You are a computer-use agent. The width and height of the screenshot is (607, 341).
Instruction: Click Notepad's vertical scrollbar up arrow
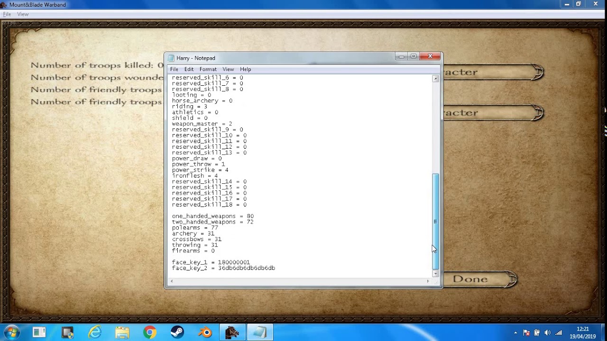[435, 79]
